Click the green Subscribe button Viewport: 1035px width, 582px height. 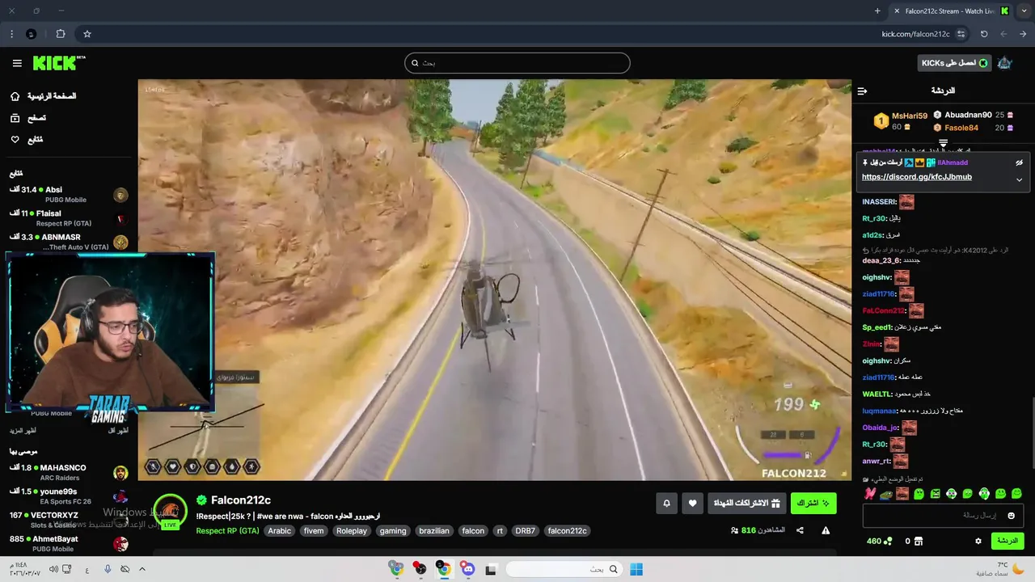(813, 503)
